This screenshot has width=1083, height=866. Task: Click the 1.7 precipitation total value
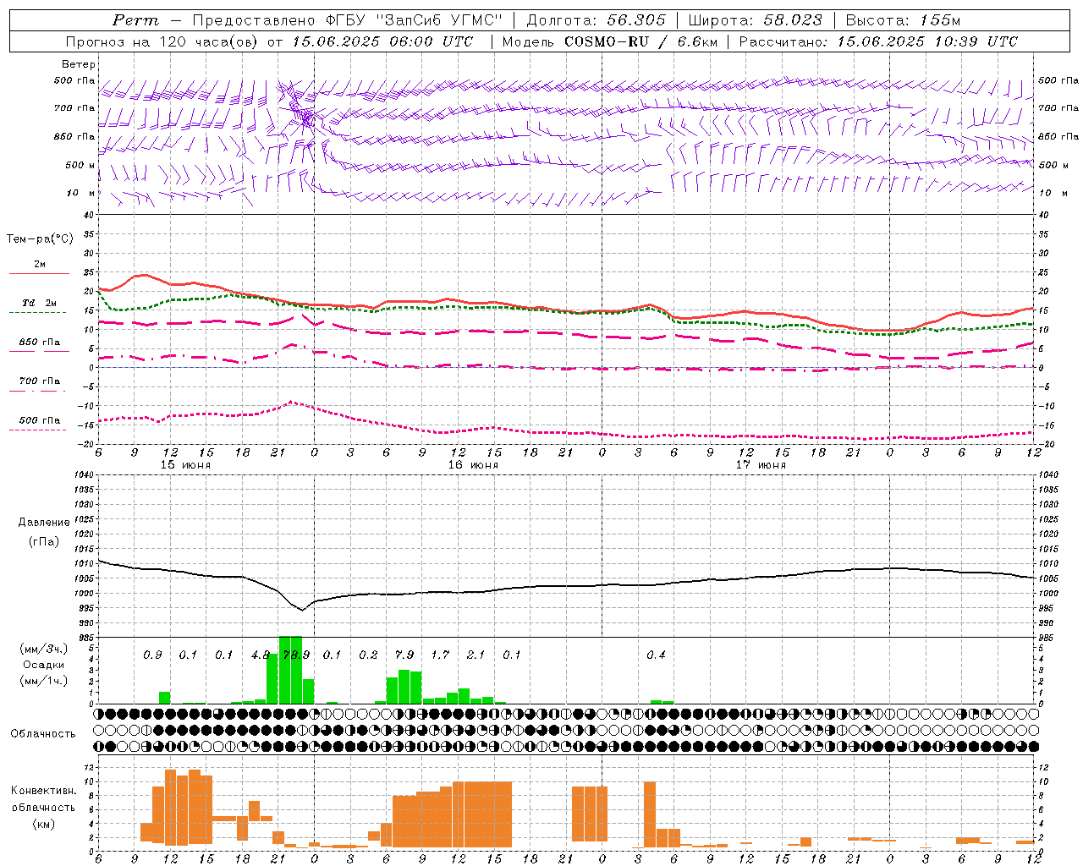pos(440,655)
